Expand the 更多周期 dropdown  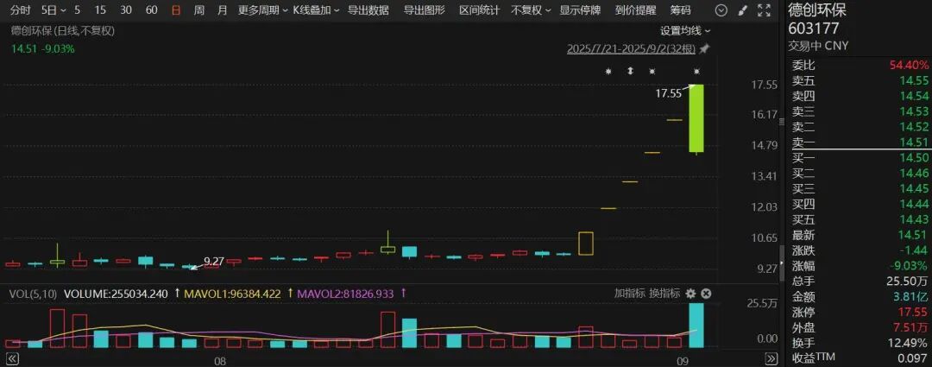[x=262, y=10]
